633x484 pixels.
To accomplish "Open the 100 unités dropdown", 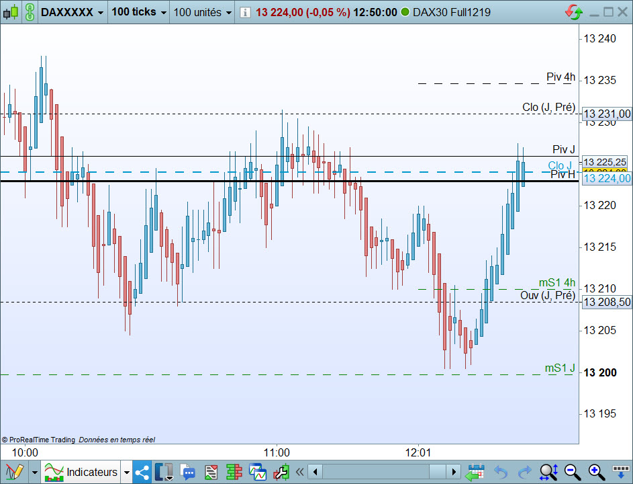I will coord(202,12).
